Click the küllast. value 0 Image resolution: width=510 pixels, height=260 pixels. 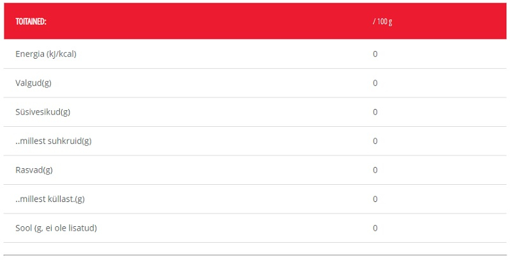click(375, 199)
